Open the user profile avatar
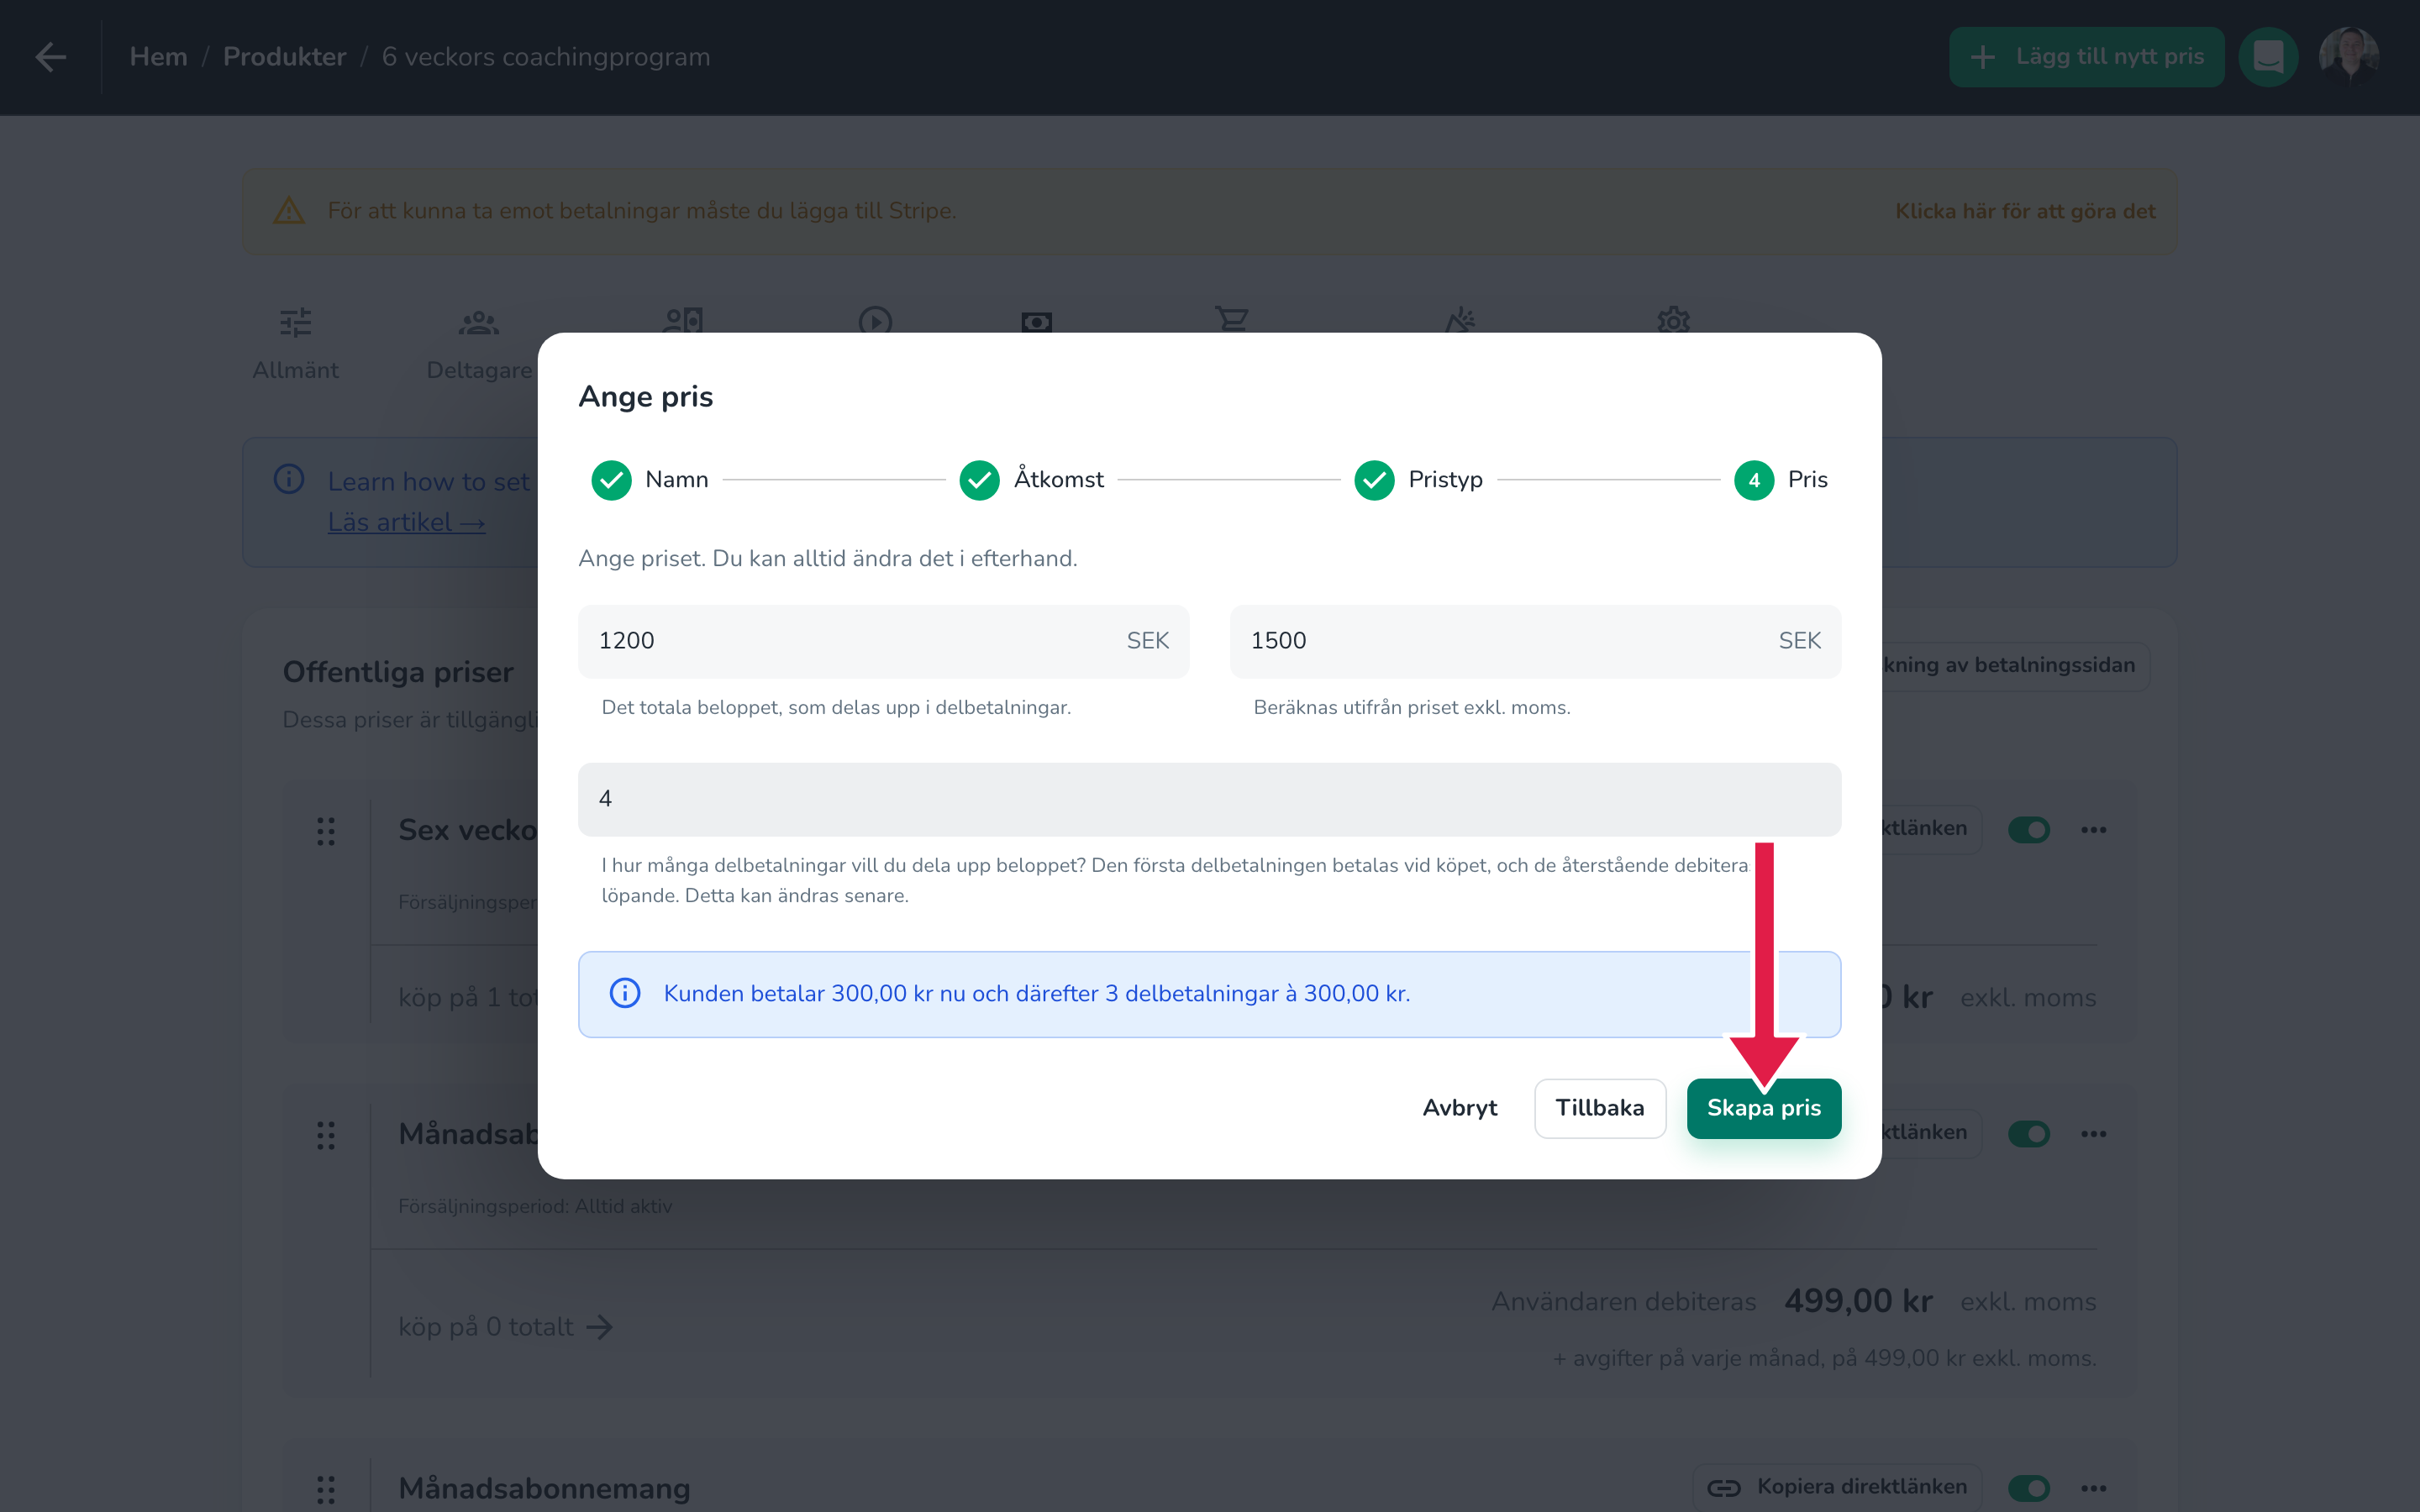 (2349, 57)
